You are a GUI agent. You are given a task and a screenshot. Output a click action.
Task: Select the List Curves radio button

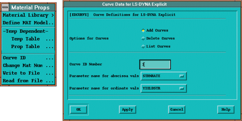[x=143, y=47]
